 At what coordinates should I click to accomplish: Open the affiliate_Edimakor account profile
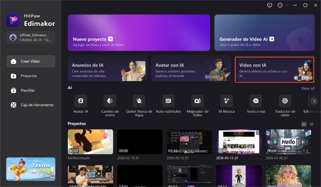pyautogui.click(x=31, y=37)
